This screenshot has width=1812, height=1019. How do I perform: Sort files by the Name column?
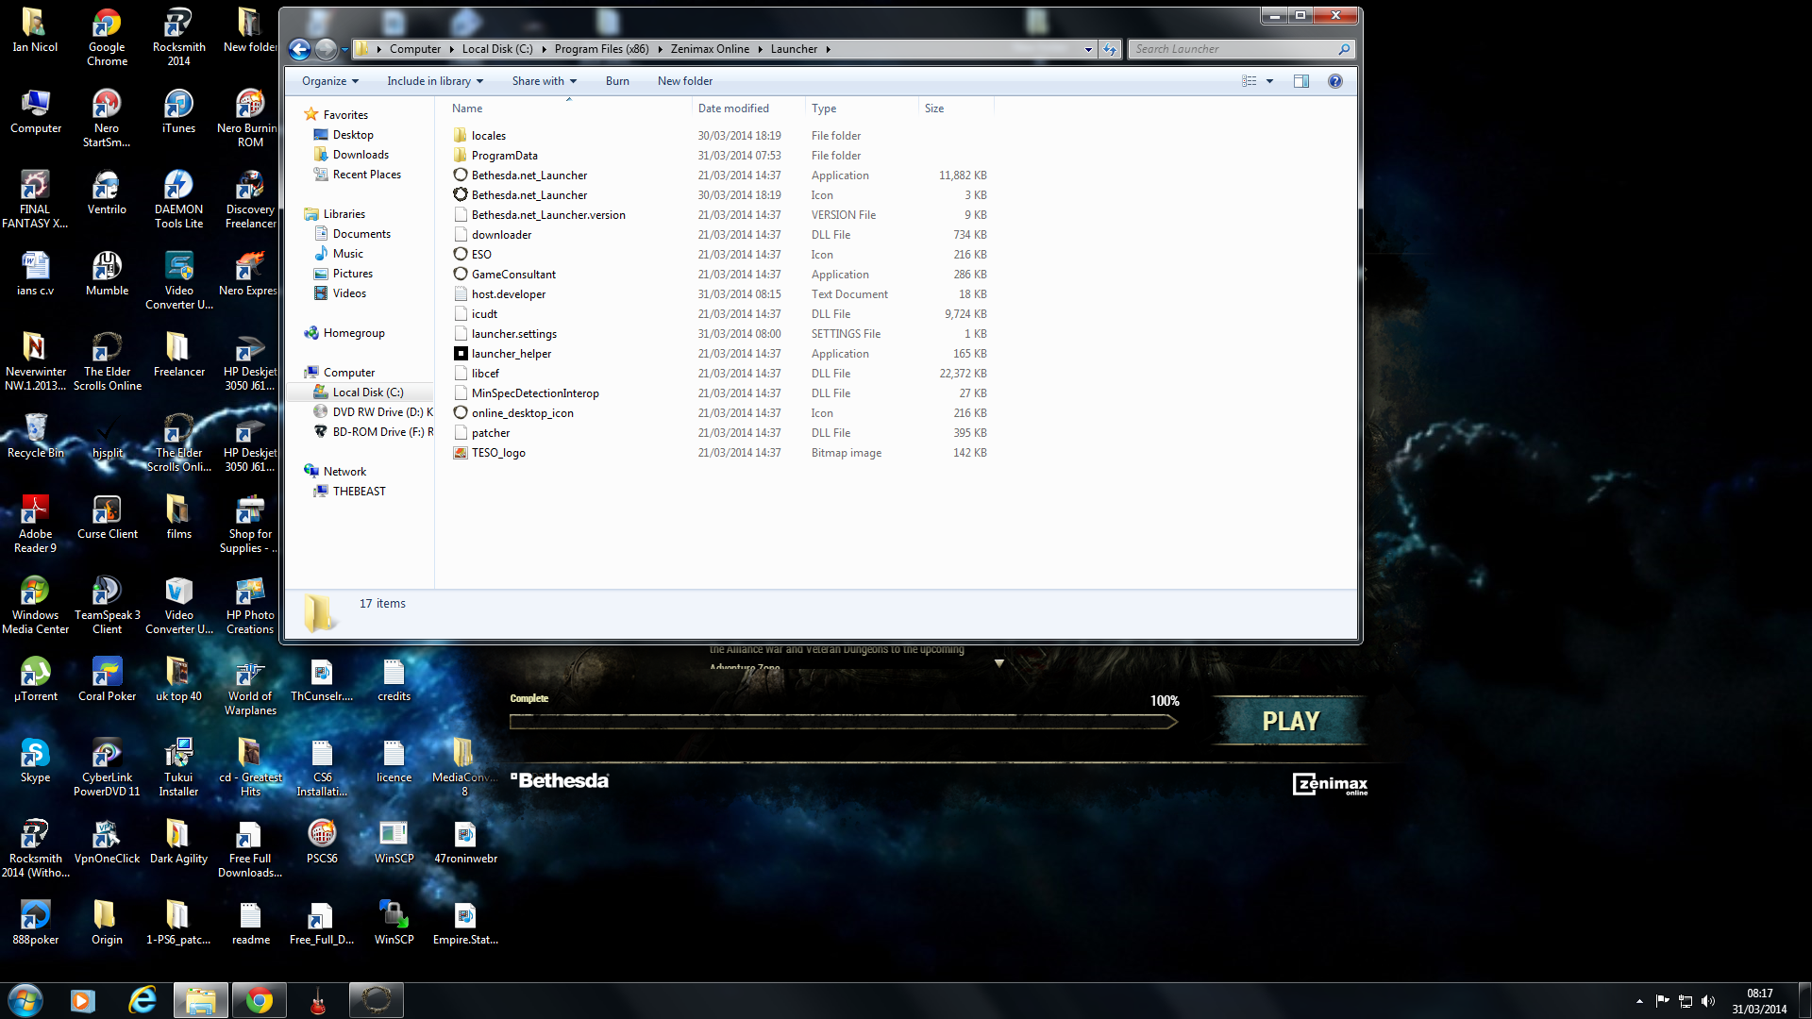(x=569, y=108)
